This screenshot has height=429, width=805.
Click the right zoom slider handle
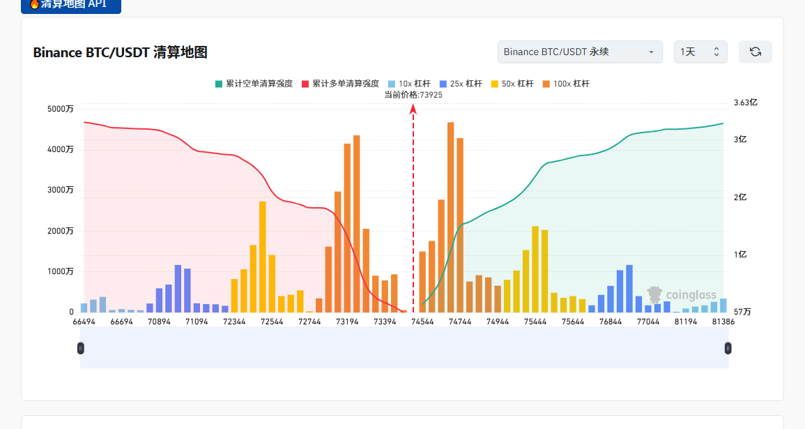point(728,348)
